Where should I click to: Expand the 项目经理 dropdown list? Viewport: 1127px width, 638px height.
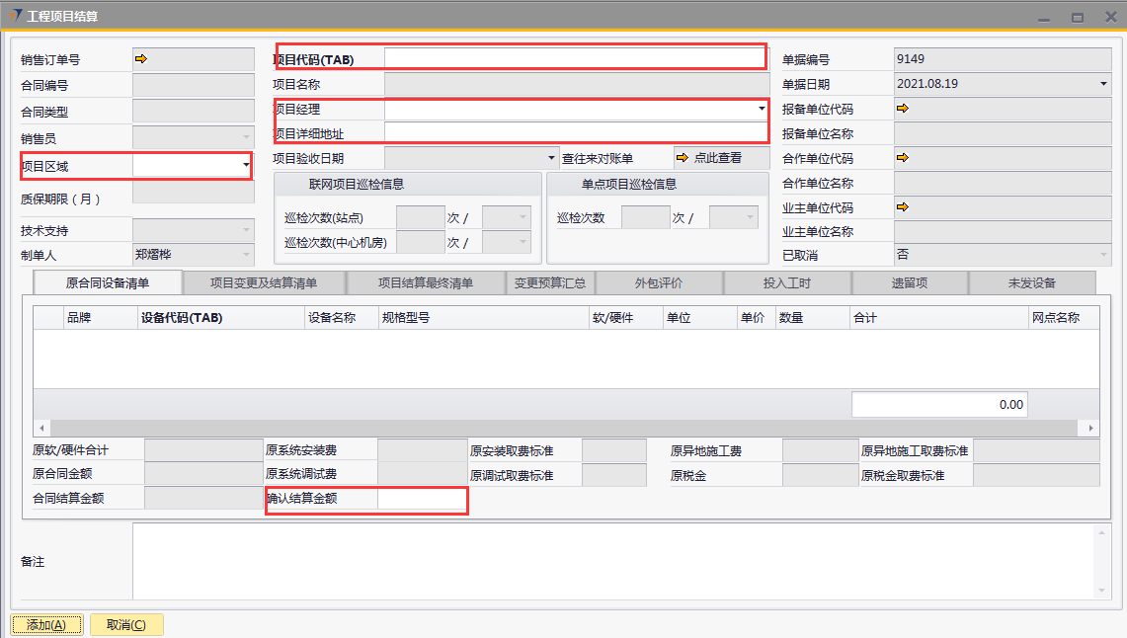(761, 109)
